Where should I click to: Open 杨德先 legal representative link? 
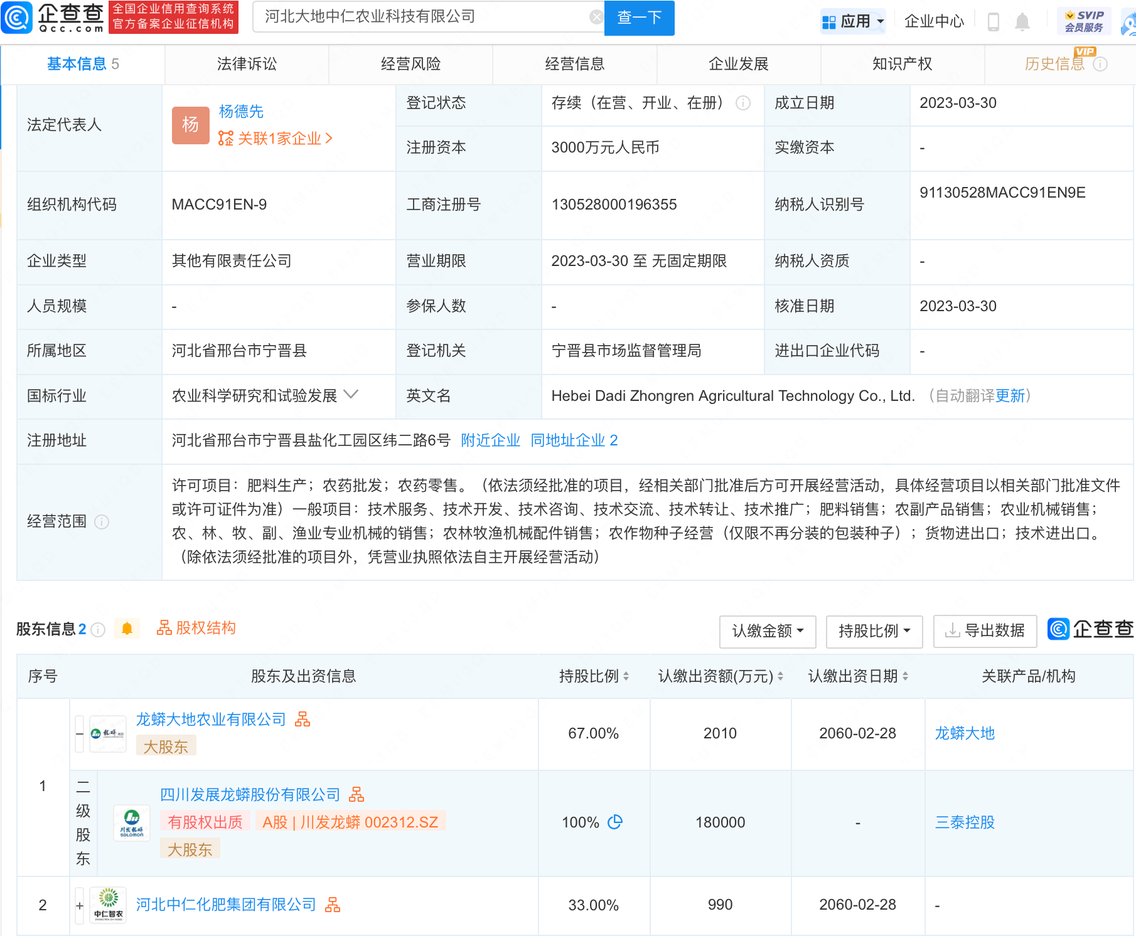[241, 112]
